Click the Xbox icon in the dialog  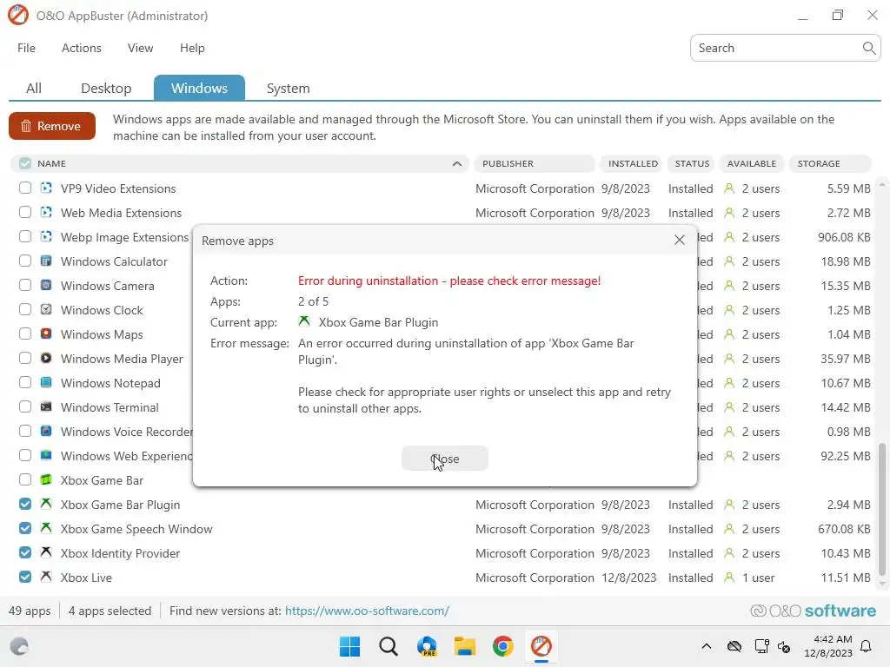(x=304, y=321)
